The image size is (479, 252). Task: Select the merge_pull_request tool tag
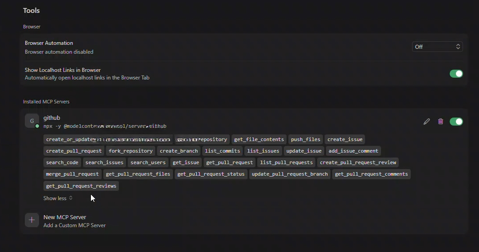[72, 174]
